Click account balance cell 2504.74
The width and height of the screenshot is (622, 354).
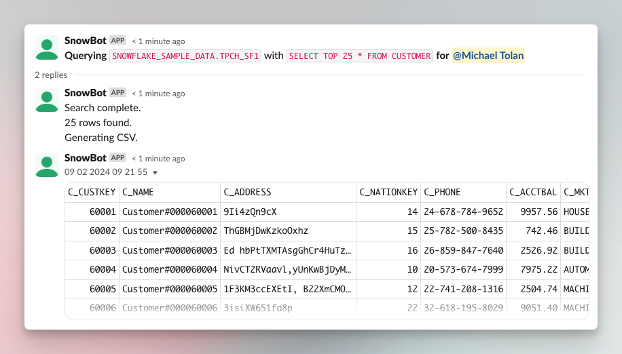pyautogui.click(x=534, y=290)
